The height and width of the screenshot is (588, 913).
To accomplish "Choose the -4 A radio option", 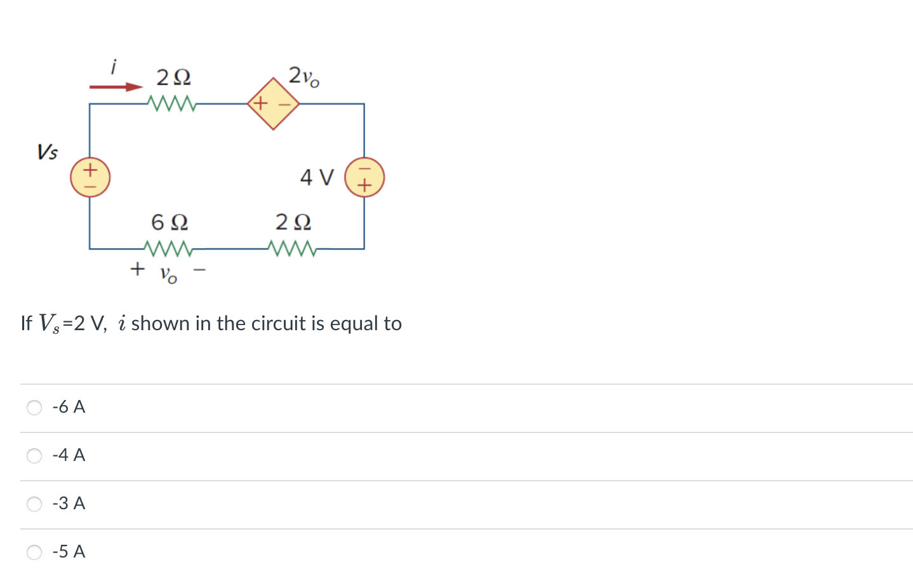I will point(34,456).
